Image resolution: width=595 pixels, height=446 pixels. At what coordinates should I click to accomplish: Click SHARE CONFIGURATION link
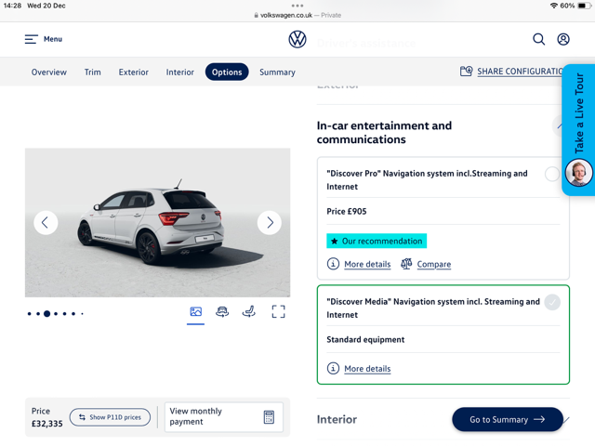click(x=520, y=72)
